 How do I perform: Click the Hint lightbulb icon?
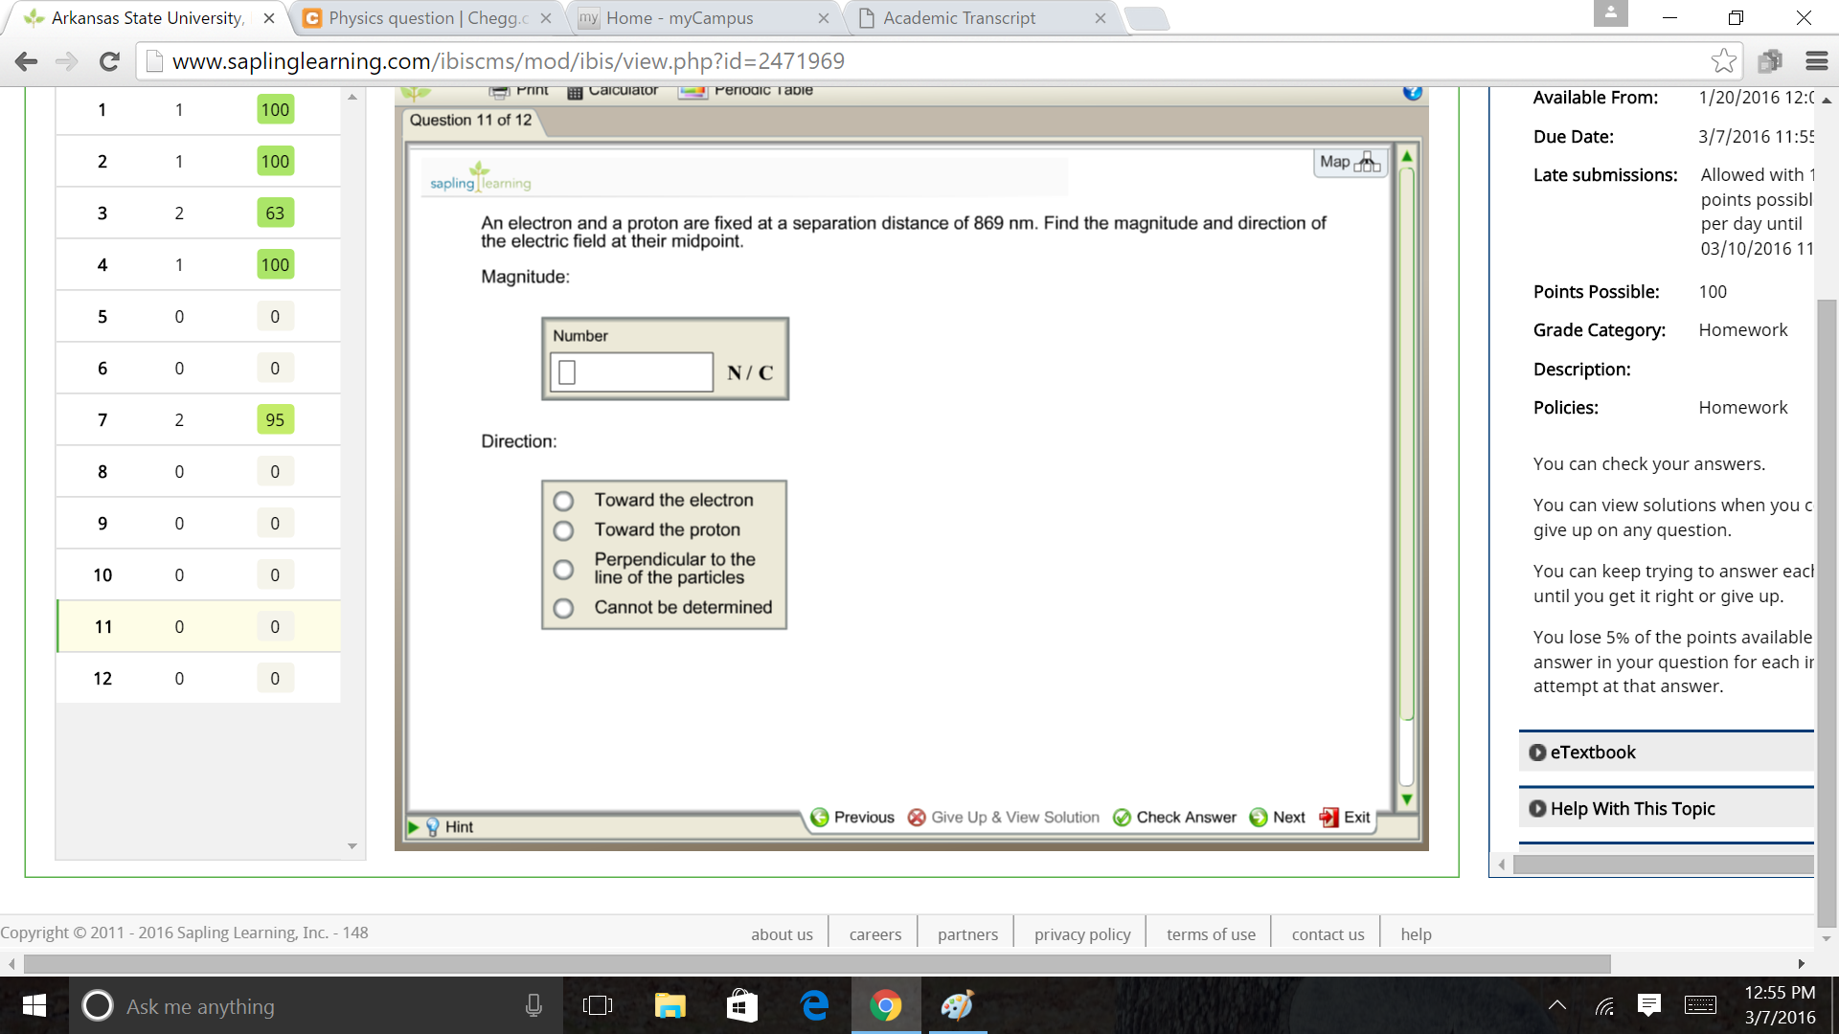tap(433, 827)
